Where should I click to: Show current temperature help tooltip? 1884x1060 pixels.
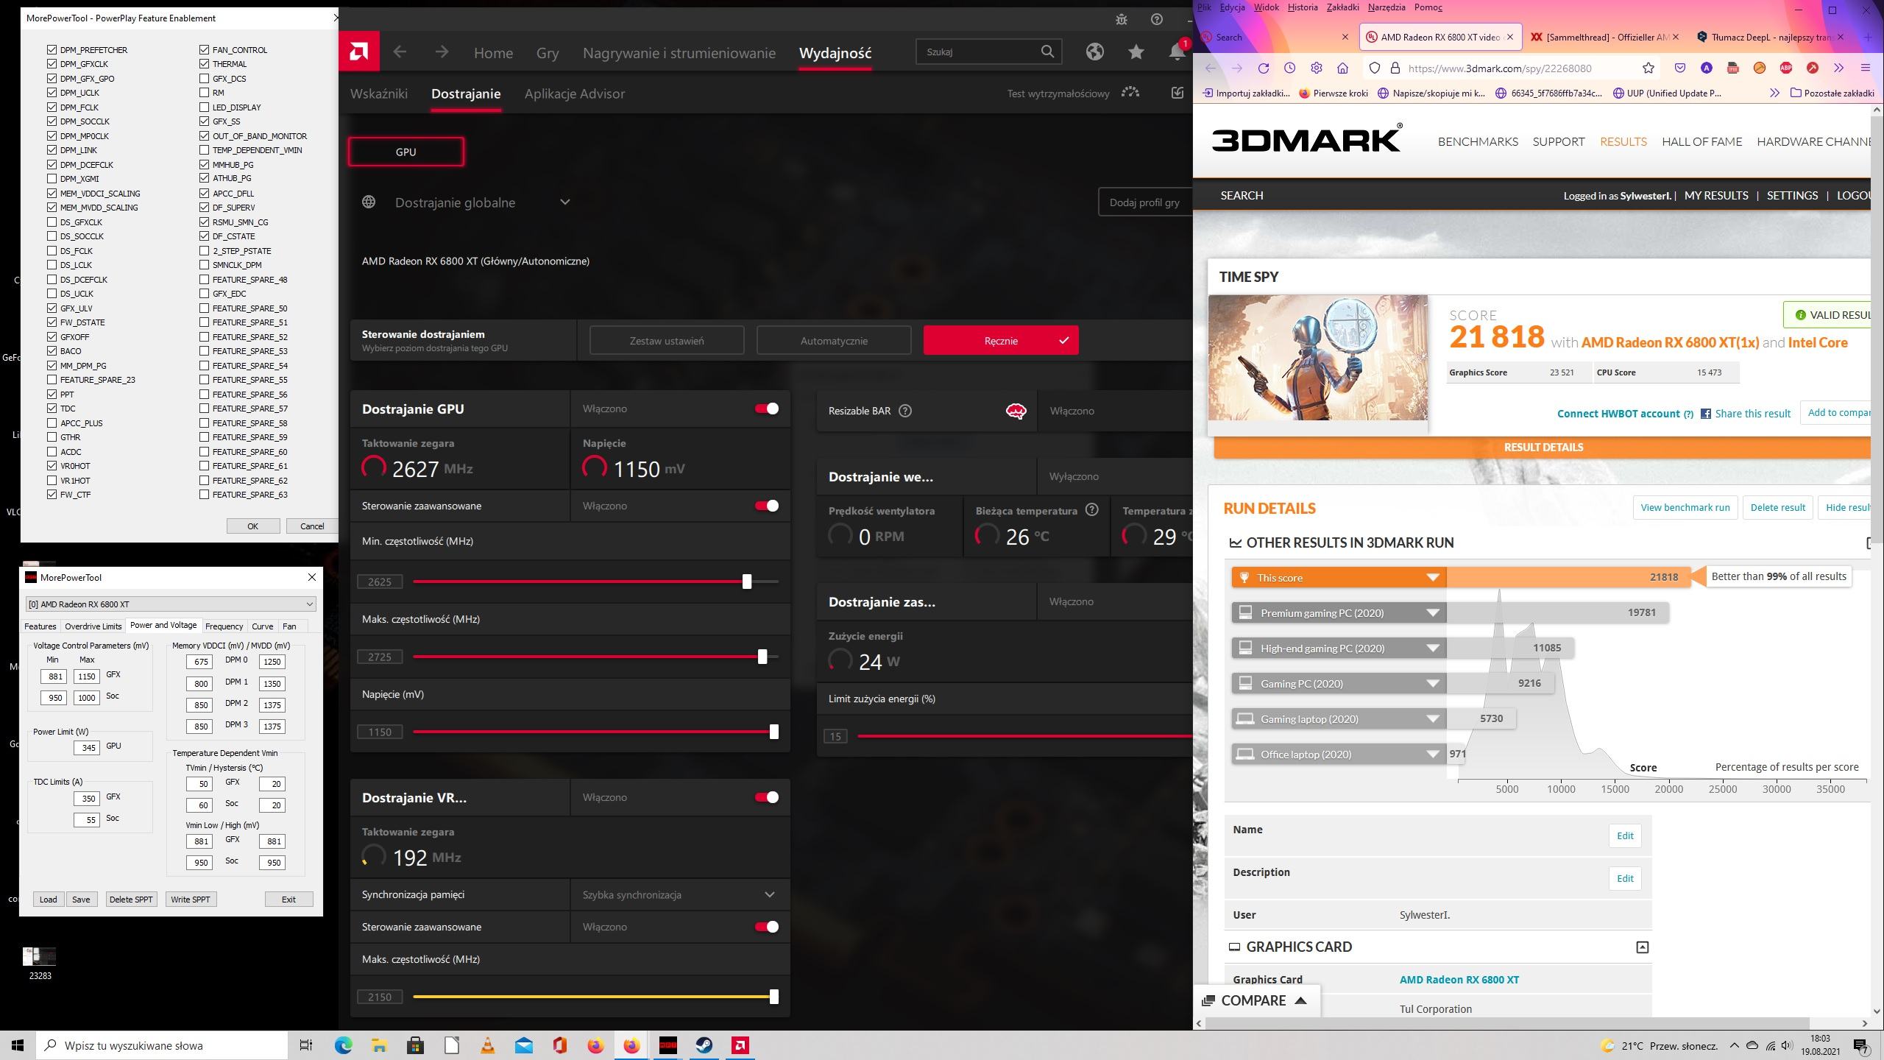pyautogui.click(x=1092, y=509)
